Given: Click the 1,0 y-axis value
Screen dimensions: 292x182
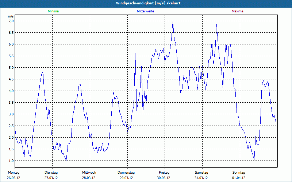Looking at the screenshot, I should (11, 161).
